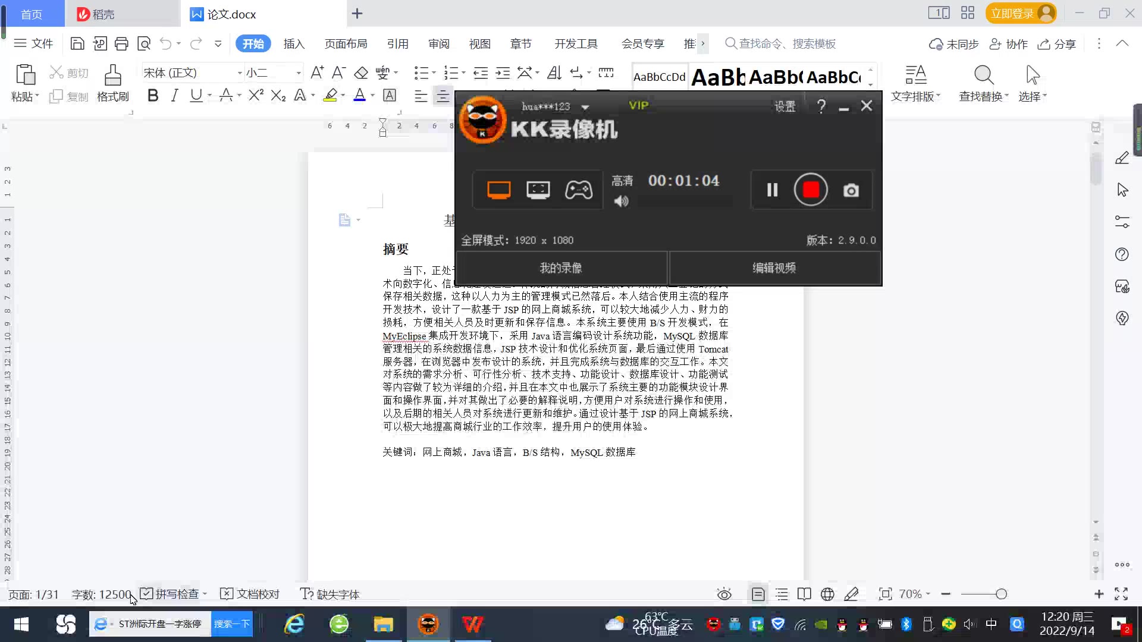Click the zoom slider handle in status bar
The width and height of the screenshot is (1142, 642).
[x=1001, y=594]
